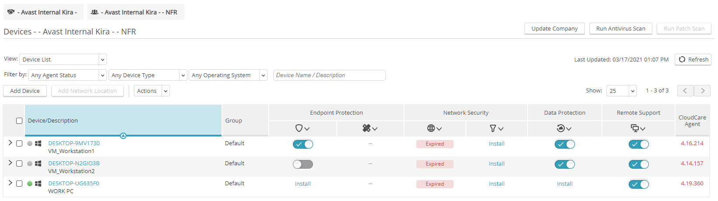Enable antivirus toggle for DESKTOP-N2GIO3B
The image size is (718, 201).
pyautogui.click(x=303, y=164)
